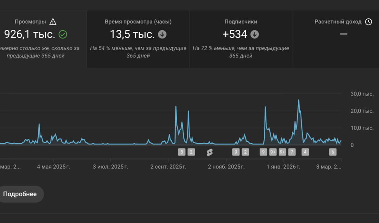Click the green checkmark next to 926,1 тыс.

(x=63, y=34)
